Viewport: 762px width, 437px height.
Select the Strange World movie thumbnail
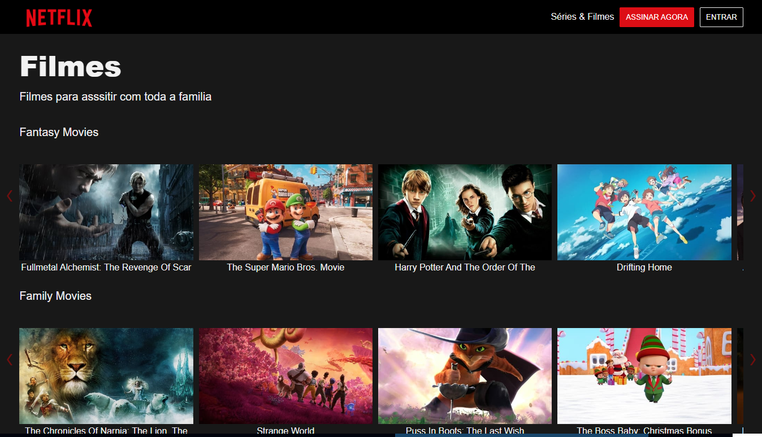coord(285,375)
